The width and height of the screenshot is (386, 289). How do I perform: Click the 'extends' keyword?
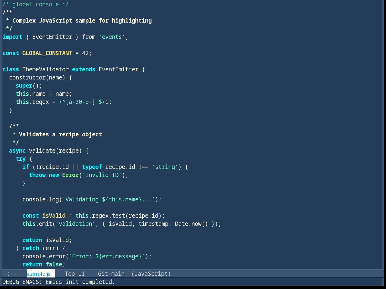[x=84, y=69]
